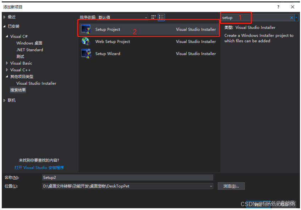Expand the Visual C++ node

7,70
